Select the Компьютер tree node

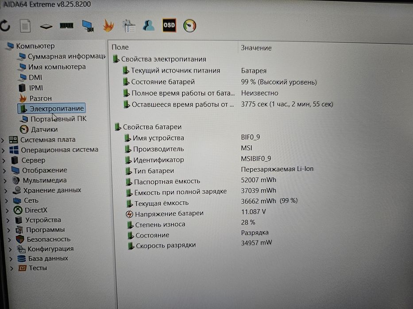coord(35,46)
